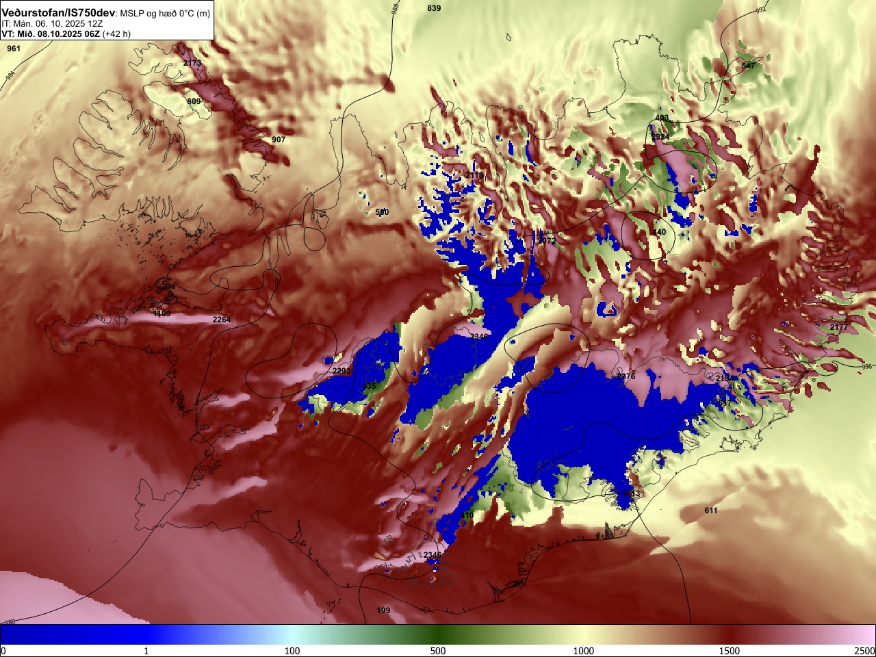
Task: Pick the dark green section of the color bar
Action: 438,634
